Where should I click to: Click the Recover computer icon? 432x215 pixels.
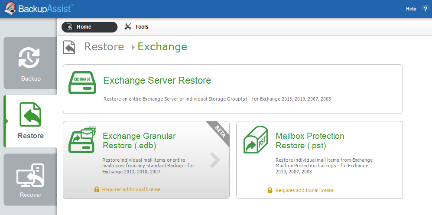pyautogui.click(x=30, y=175)
